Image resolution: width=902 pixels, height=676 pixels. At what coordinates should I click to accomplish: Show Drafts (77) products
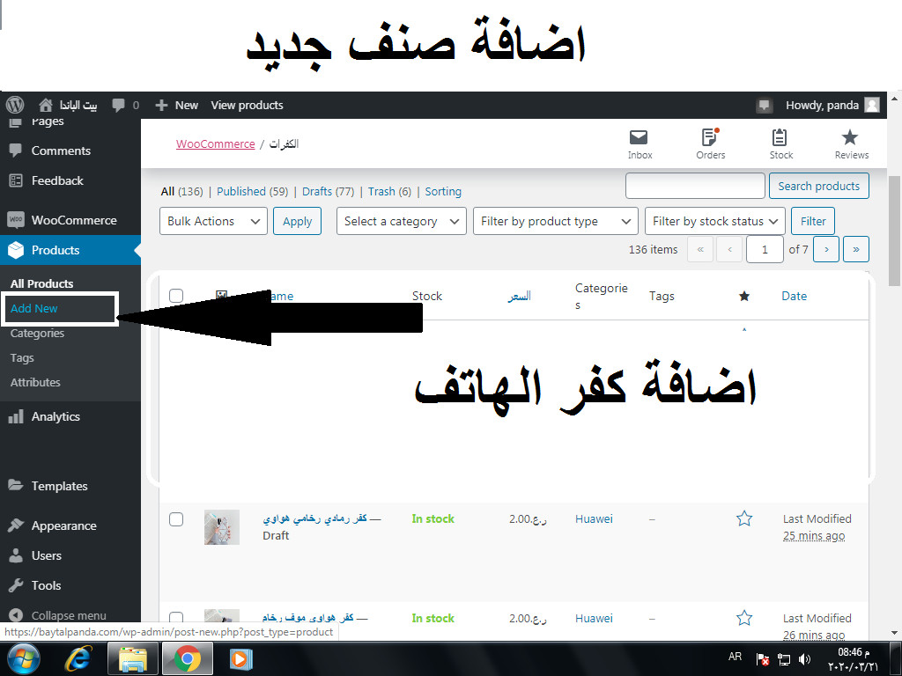pyautogui.click(x=328, y=191)
